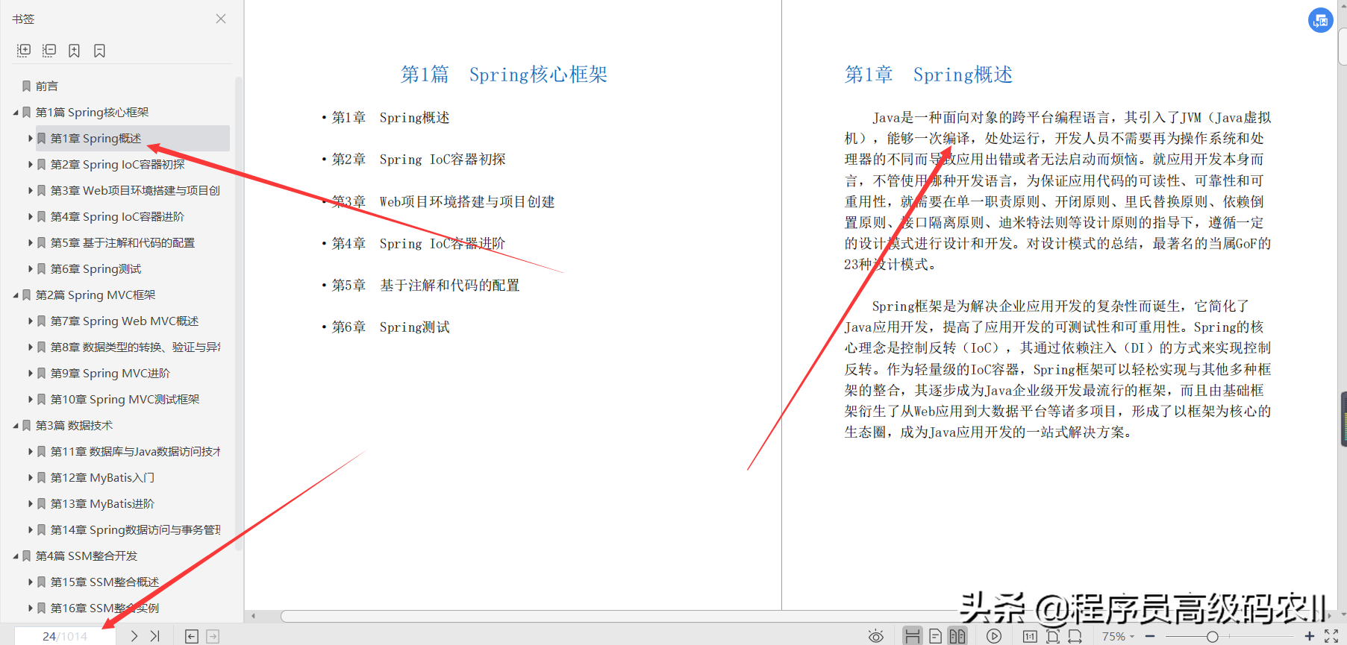Go back to previous view
This screenshot has width=1347, height=645.
coord(192,636)
